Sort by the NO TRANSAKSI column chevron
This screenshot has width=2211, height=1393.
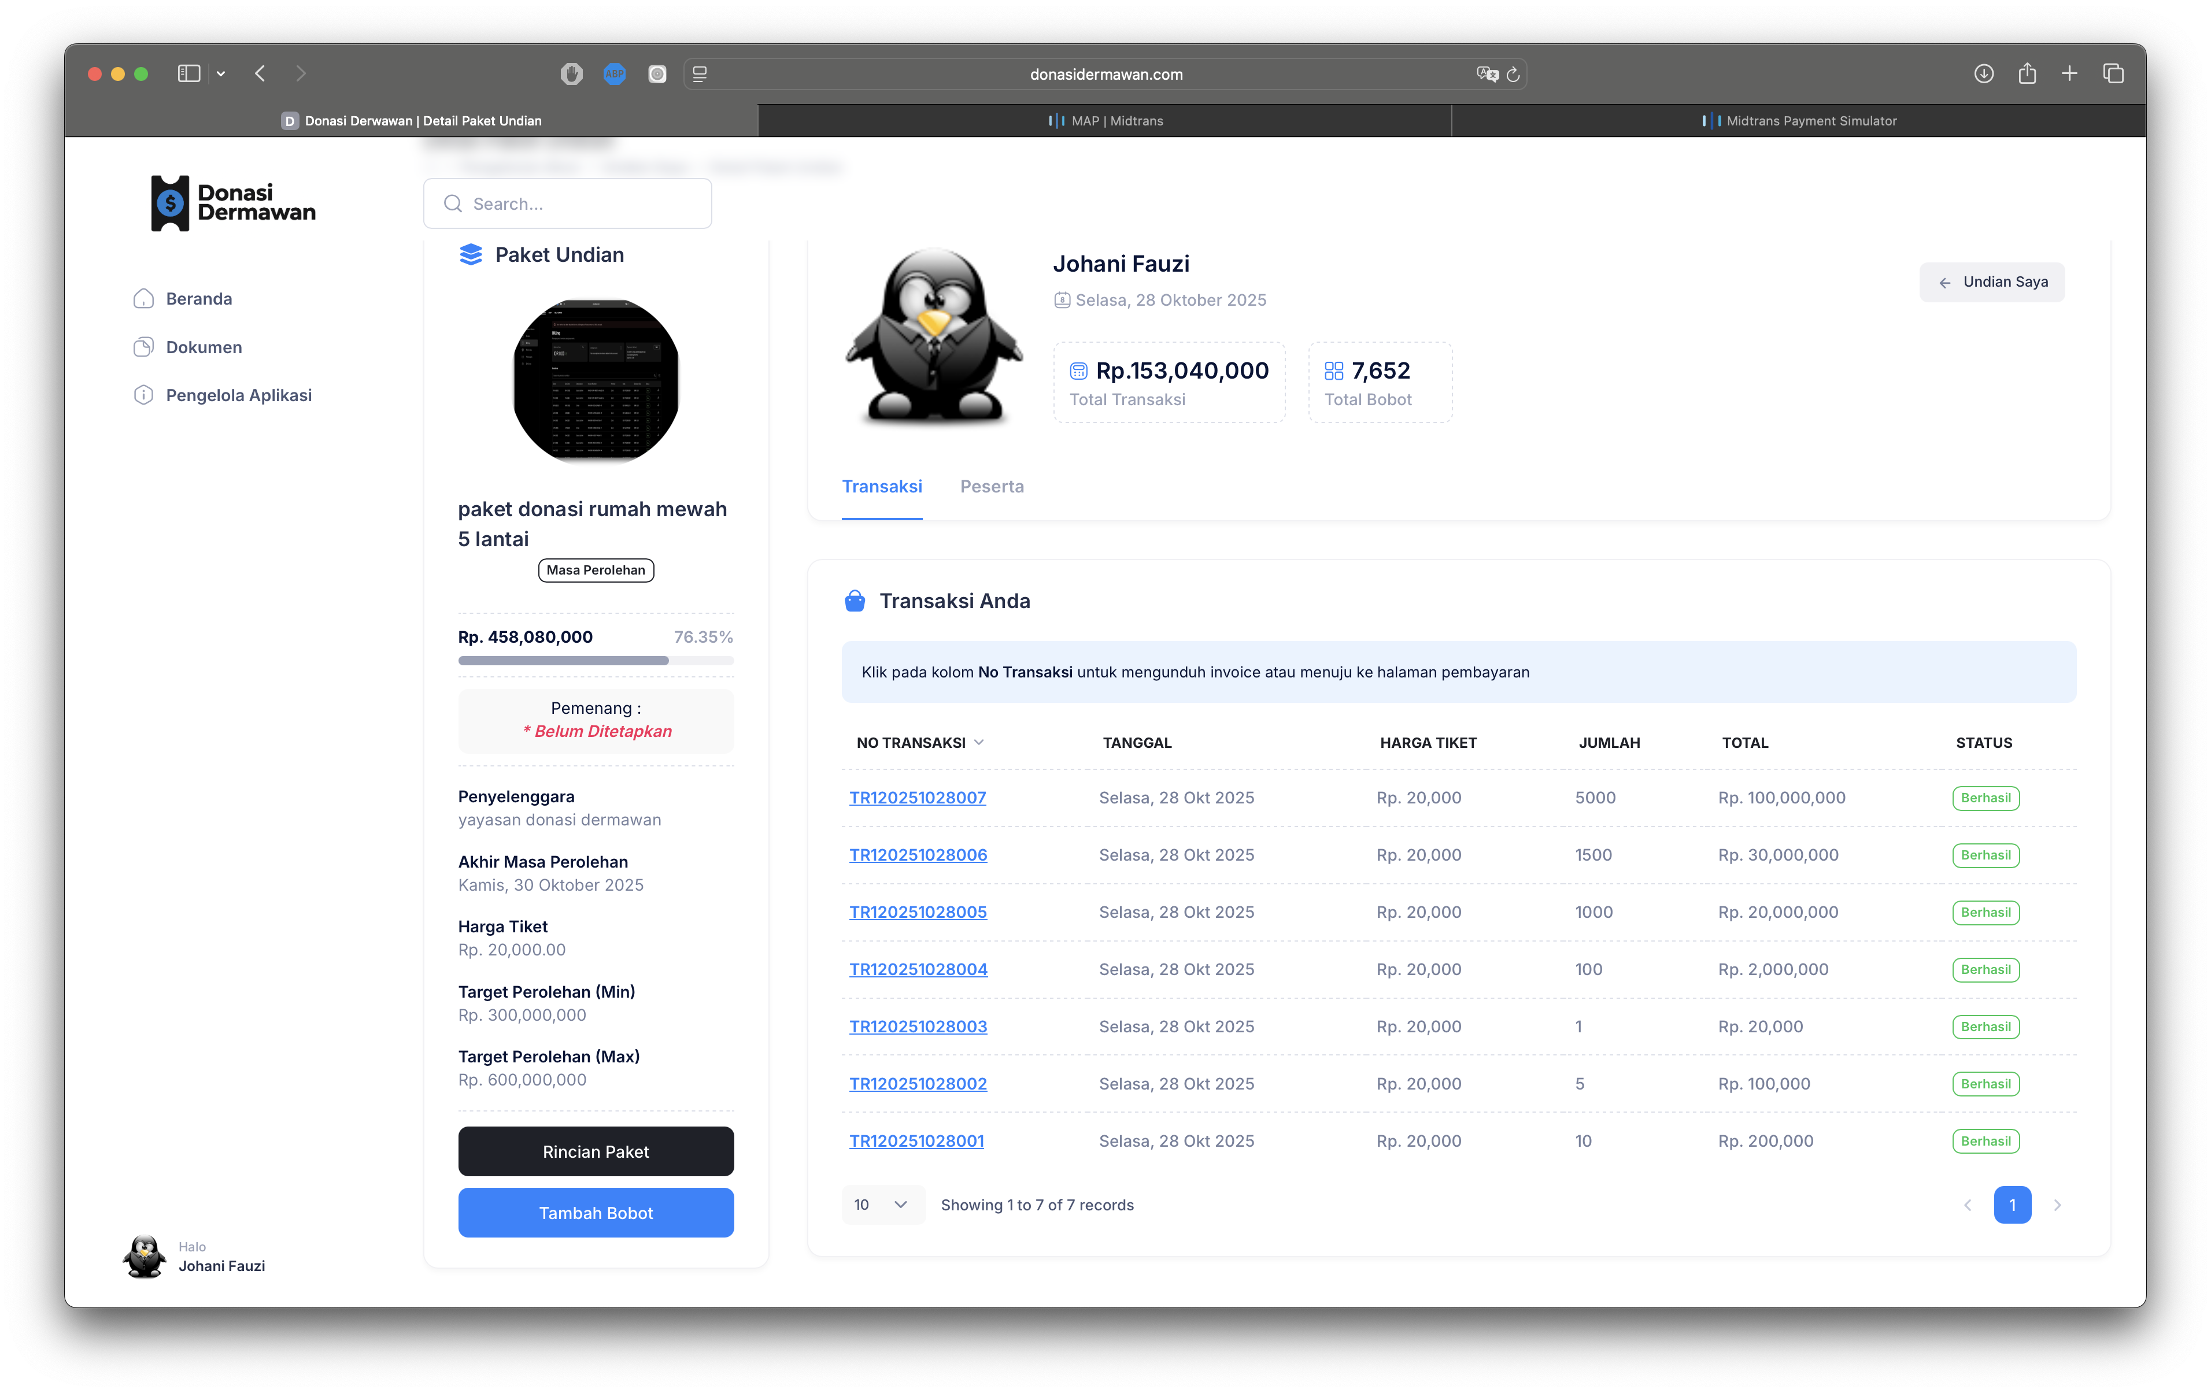click(979, 742)
